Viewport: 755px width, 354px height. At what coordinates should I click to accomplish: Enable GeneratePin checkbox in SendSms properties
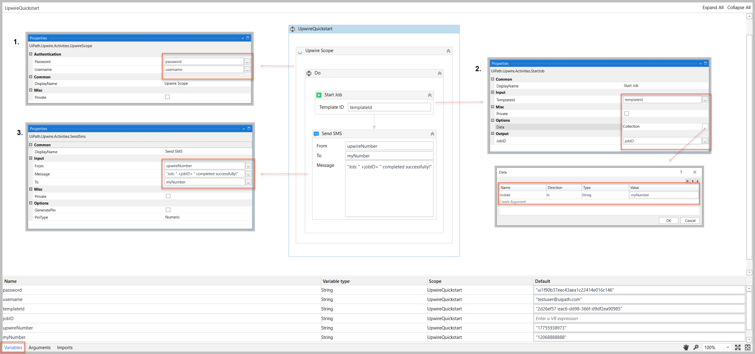pyautogui.click(x=168, y=210)
